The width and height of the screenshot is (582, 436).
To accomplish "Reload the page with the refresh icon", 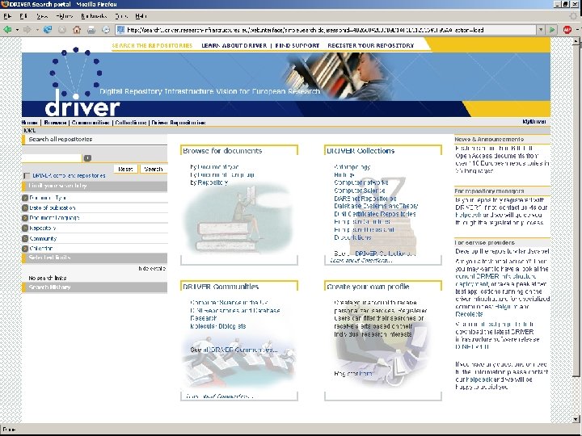I will pos(48,30).
